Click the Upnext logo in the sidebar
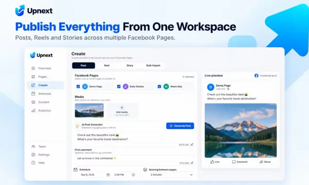The width and height of the screenshot is (309, 185). 41,55
